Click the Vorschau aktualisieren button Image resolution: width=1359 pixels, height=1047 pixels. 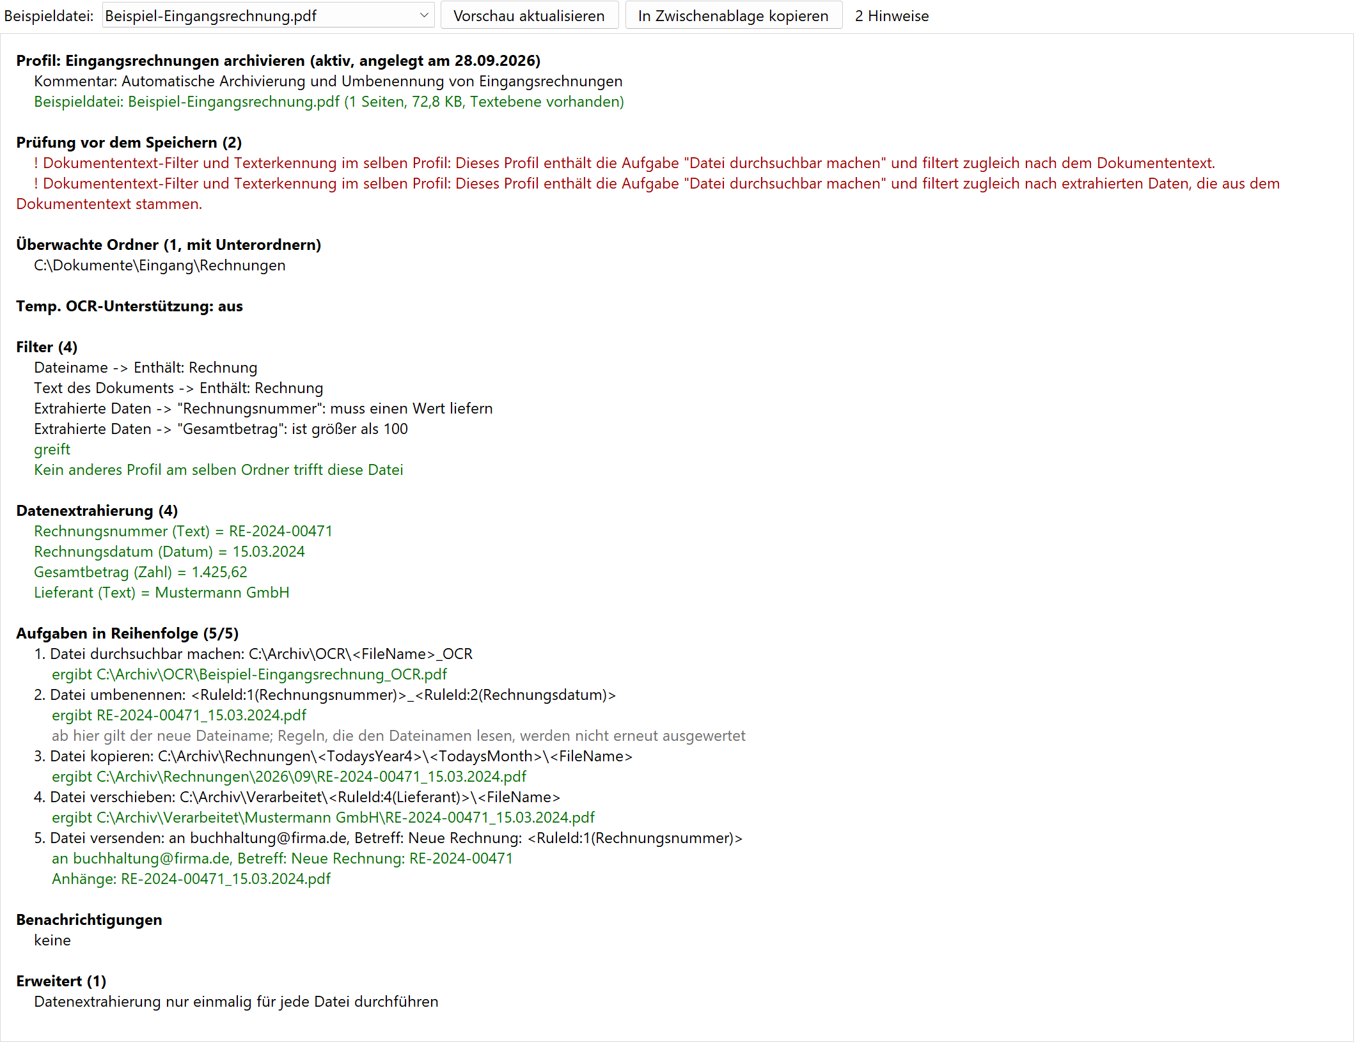529,15
